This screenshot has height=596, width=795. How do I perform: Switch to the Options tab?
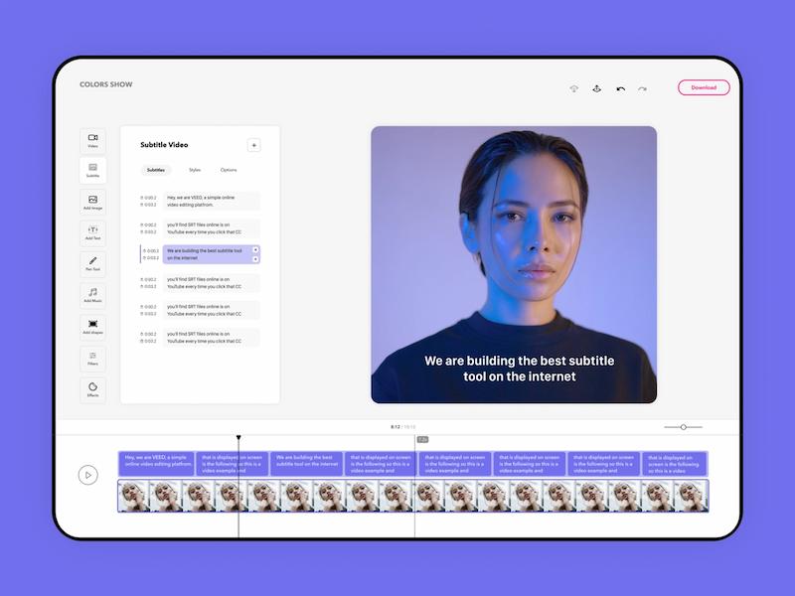(229, 170)
